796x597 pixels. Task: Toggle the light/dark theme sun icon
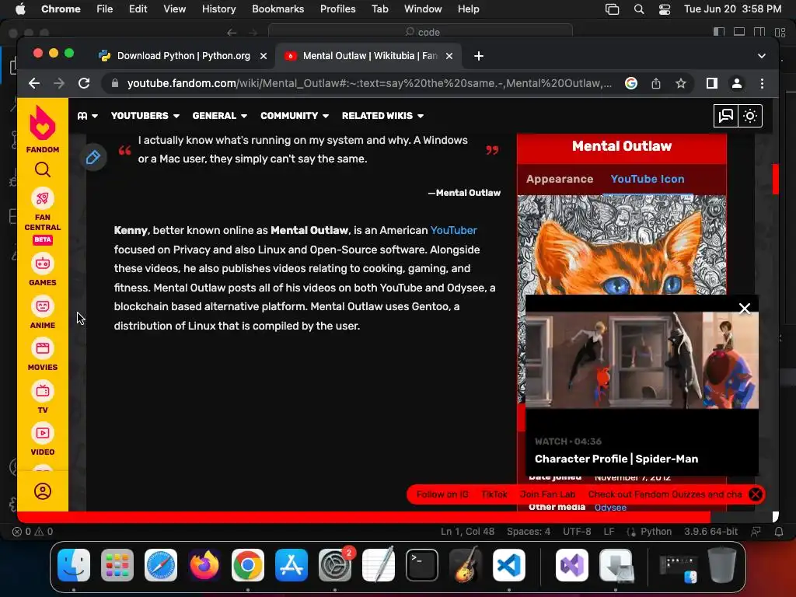click(x=750, y=116)
